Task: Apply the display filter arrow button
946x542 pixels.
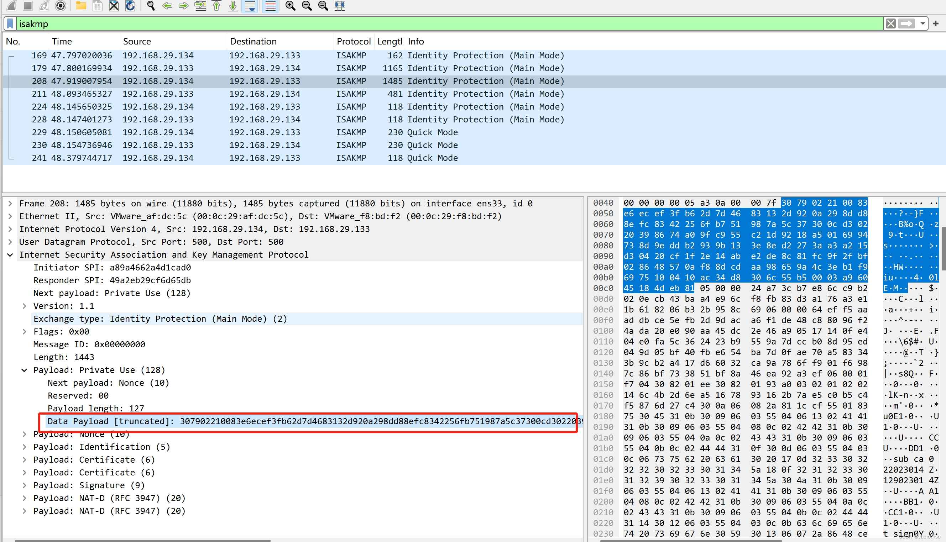Action: coord(906,24)
